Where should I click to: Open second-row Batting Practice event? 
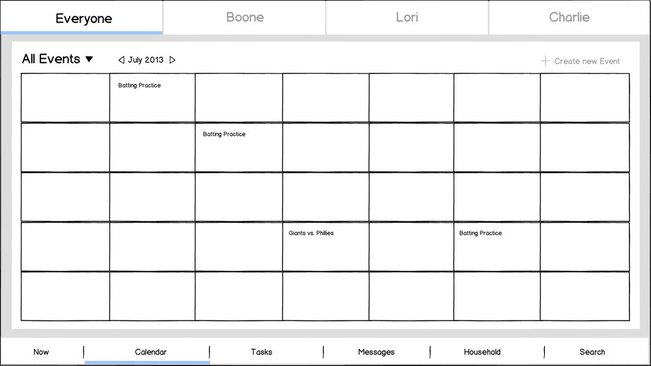coord(224,134)
